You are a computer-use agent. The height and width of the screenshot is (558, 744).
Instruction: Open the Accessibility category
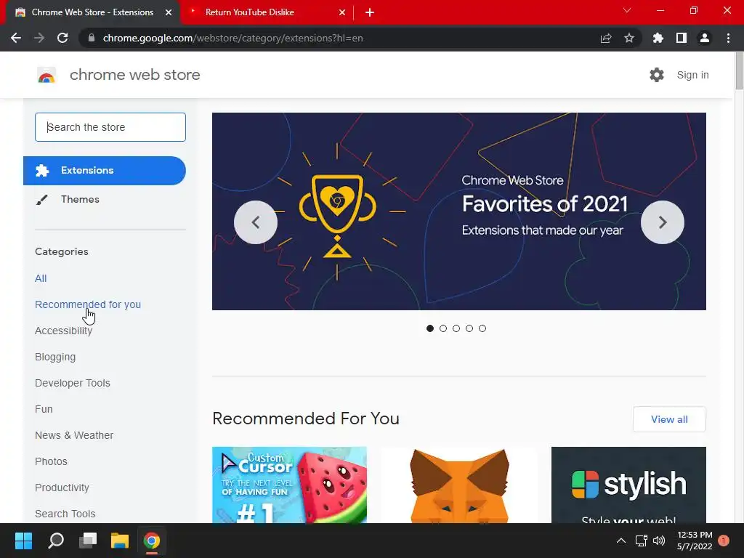tap(64, 331)
